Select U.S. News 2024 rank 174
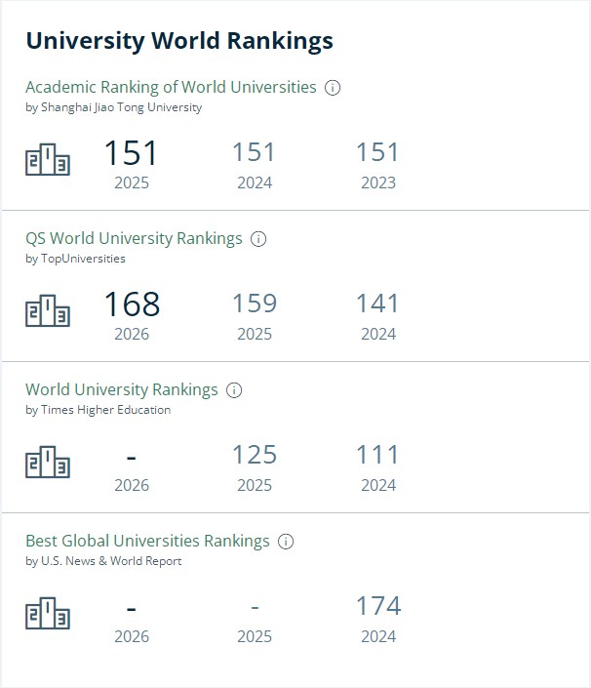Viewport: 591px width, 688px height. tap(378, 606)
